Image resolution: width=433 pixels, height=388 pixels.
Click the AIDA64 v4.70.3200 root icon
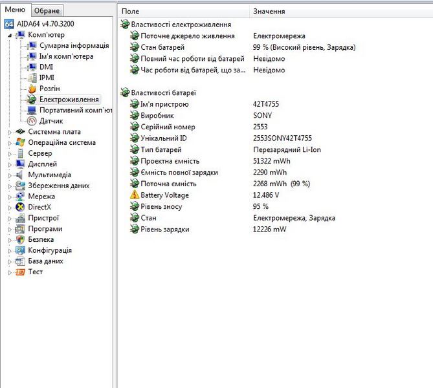(x=9, y=24)
